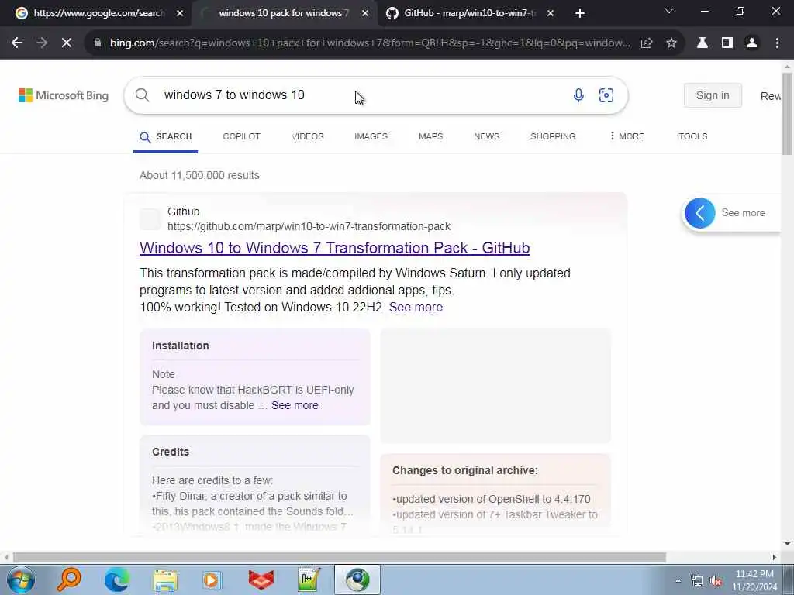Show hidden tray icons arrow
This screenshot has width=794, height=595.
(678, 580)
